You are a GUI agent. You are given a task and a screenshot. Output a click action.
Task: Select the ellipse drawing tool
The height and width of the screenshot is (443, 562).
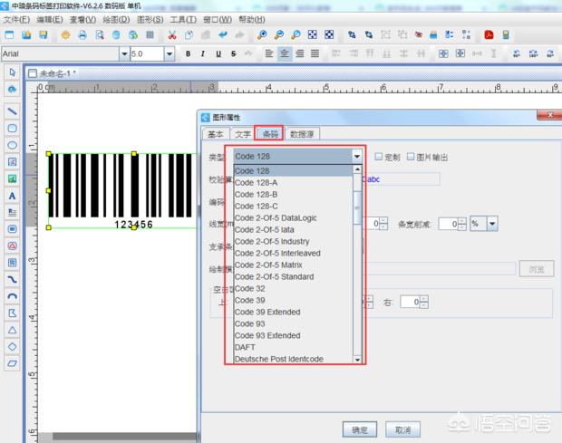(12, 145)
